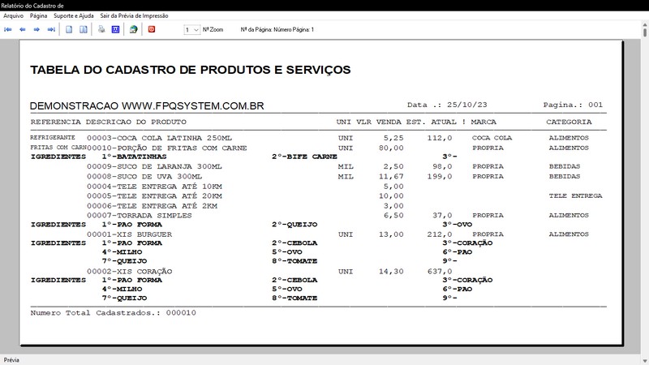This screenshot has width=649, height=365.
Task: Open the Suporte e Ajuda menu
Action: [74, 15]
